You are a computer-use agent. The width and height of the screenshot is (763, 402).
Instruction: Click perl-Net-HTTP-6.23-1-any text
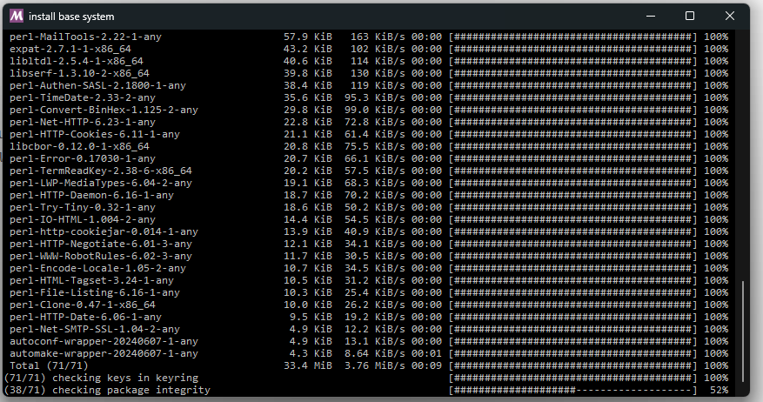pos(83,122)
